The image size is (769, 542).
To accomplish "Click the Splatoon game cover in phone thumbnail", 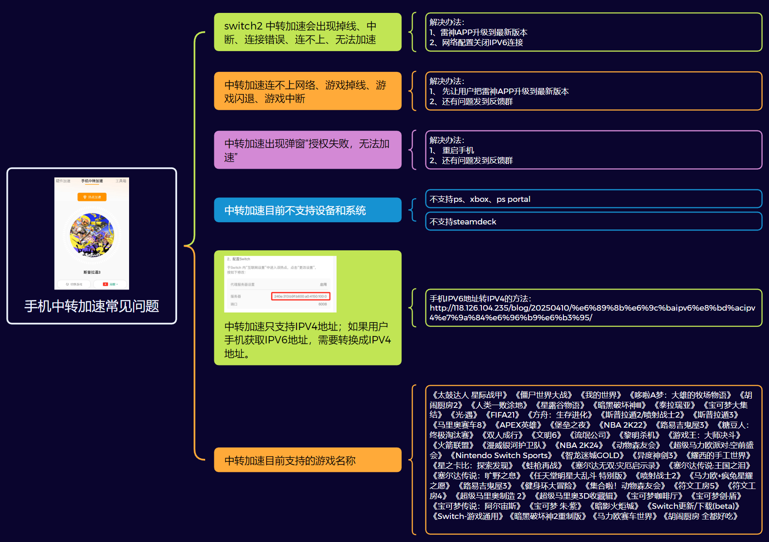I will [92, 236].
